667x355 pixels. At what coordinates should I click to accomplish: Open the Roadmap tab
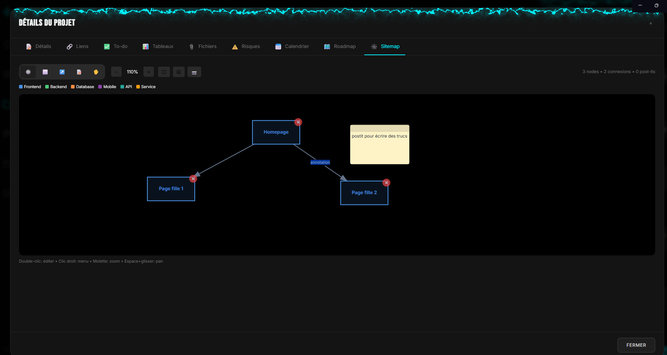coord(340,47)
